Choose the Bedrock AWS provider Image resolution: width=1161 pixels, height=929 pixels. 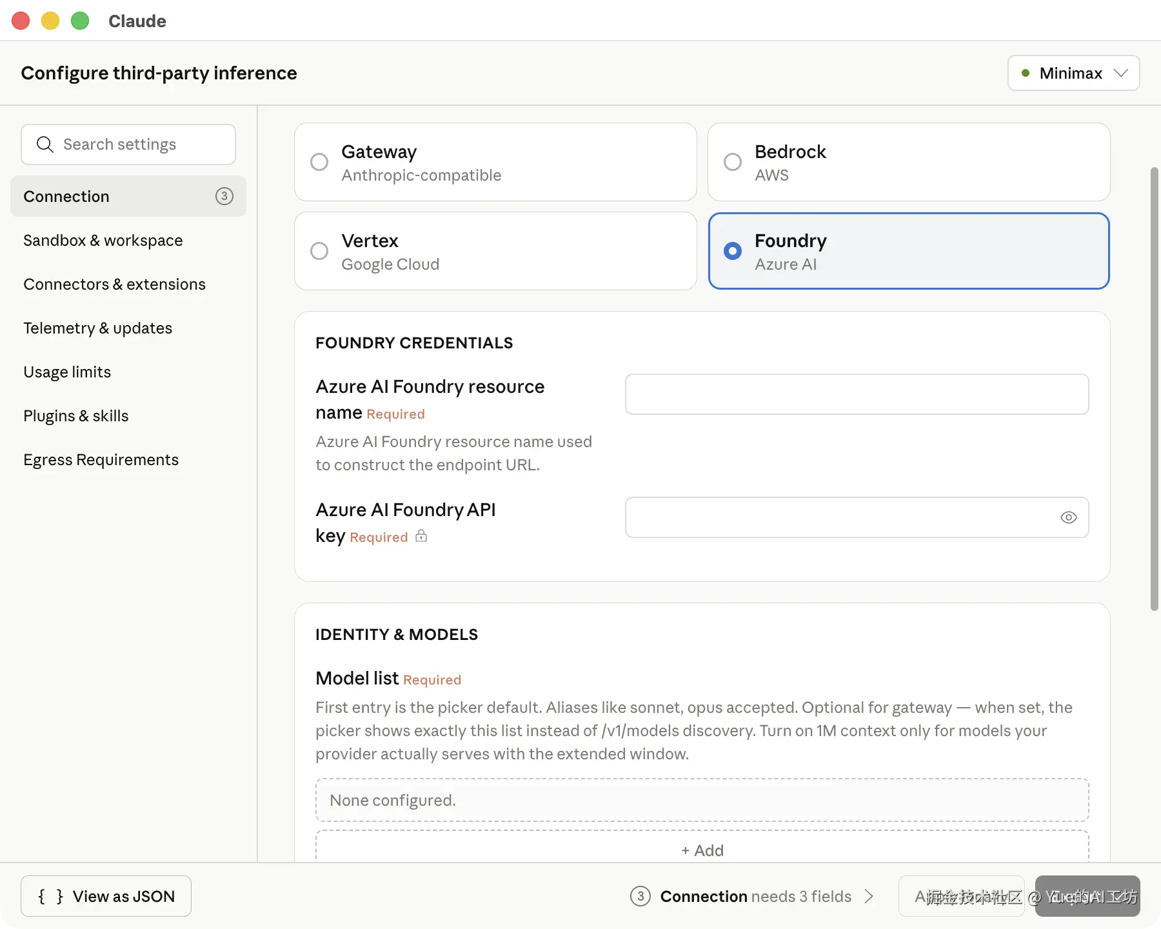[909, 162]
